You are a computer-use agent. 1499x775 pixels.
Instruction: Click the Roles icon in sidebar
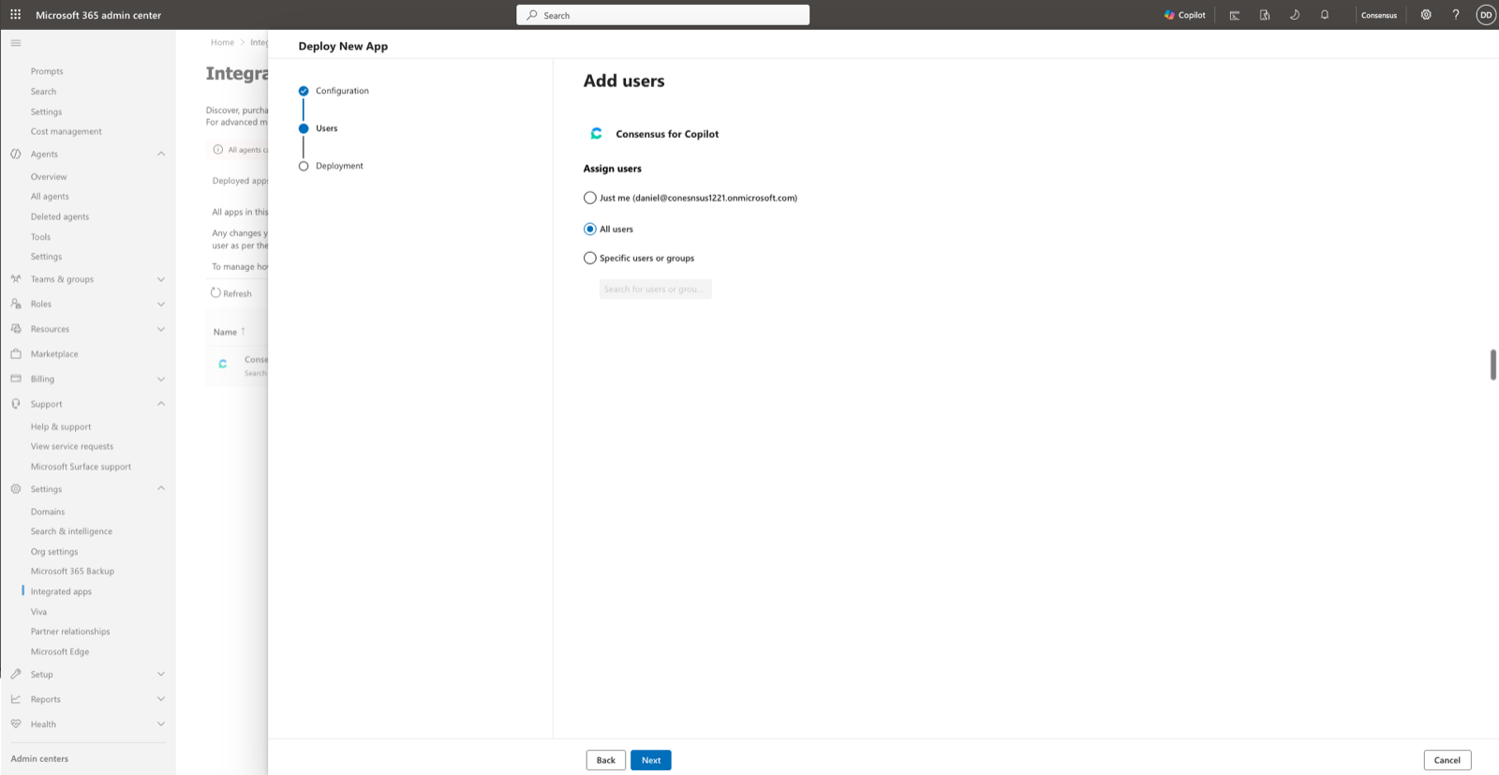(16, 304)
